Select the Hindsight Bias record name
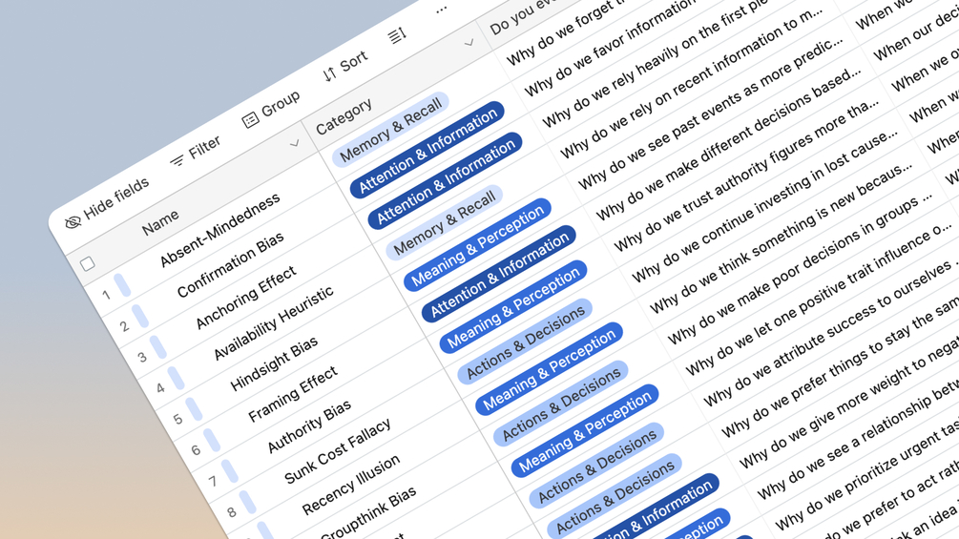The image size is (959, 539). click(x=274, y=363)
